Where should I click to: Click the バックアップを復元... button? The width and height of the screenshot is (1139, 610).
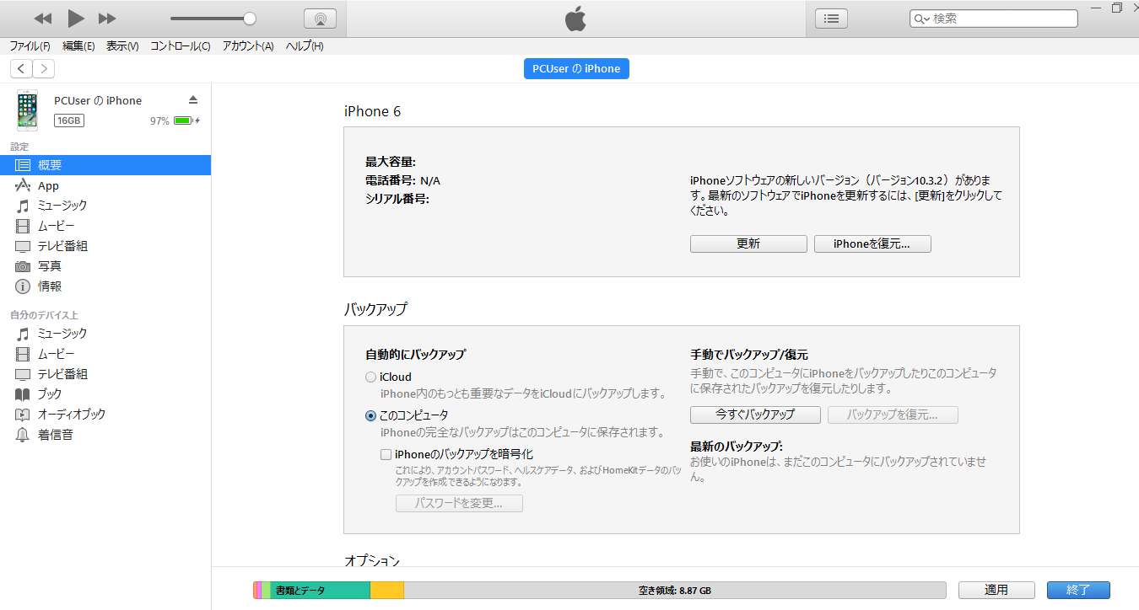pos(893,415)
